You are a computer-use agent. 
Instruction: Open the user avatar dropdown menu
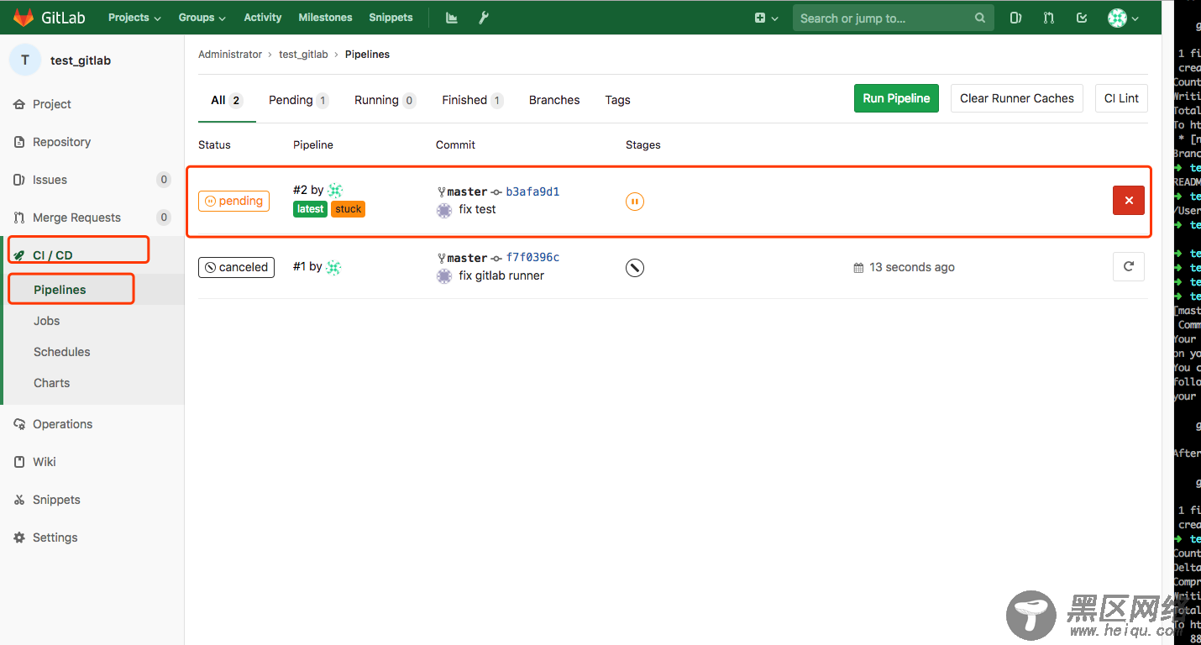[1123, 18]
